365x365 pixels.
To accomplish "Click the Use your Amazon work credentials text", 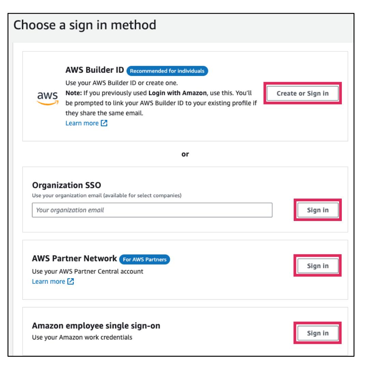I will [82, 338].
